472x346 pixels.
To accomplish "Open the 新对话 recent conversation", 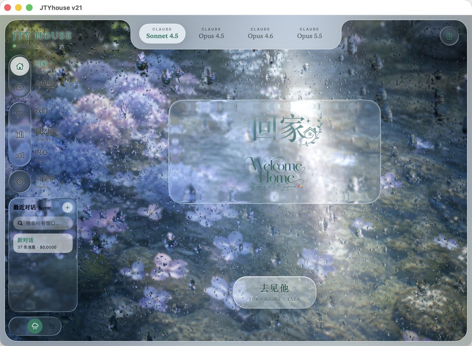I will coord(43,243).
